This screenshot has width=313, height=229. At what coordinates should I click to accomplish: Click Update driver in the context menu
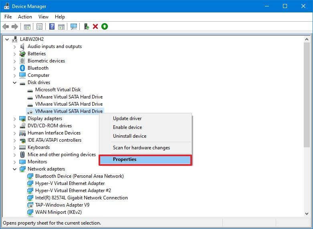point(127,119)
